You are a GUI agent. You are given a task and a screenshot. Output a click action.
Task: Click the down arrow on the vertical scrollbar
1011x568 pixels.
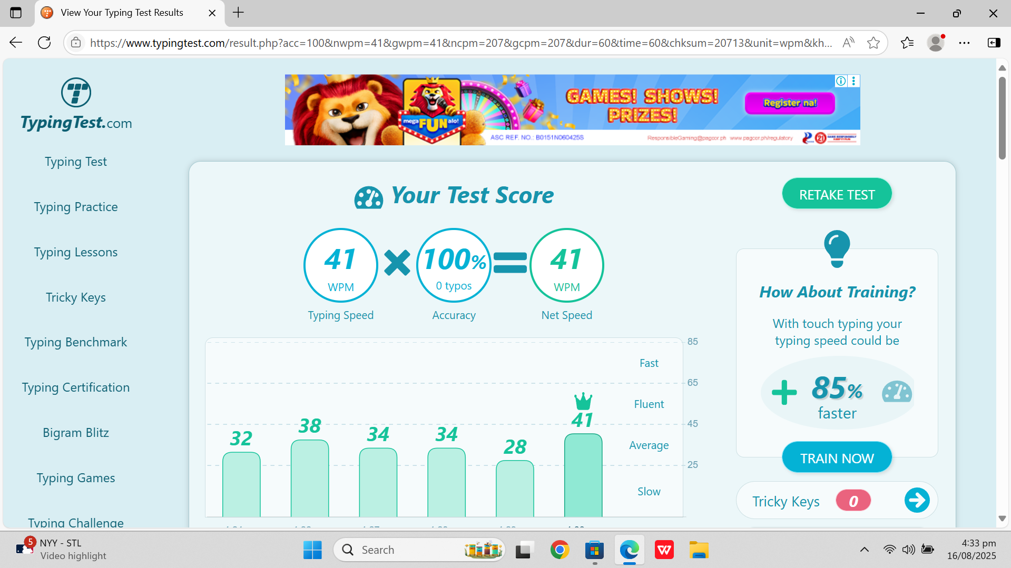click(1002, 519)
